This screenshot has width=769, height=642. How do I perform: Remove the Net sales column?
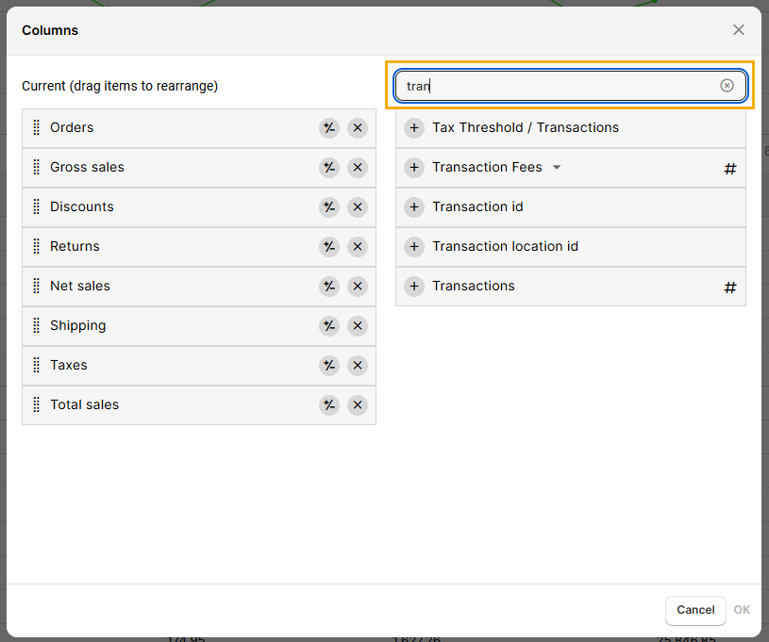pos(357,287)
